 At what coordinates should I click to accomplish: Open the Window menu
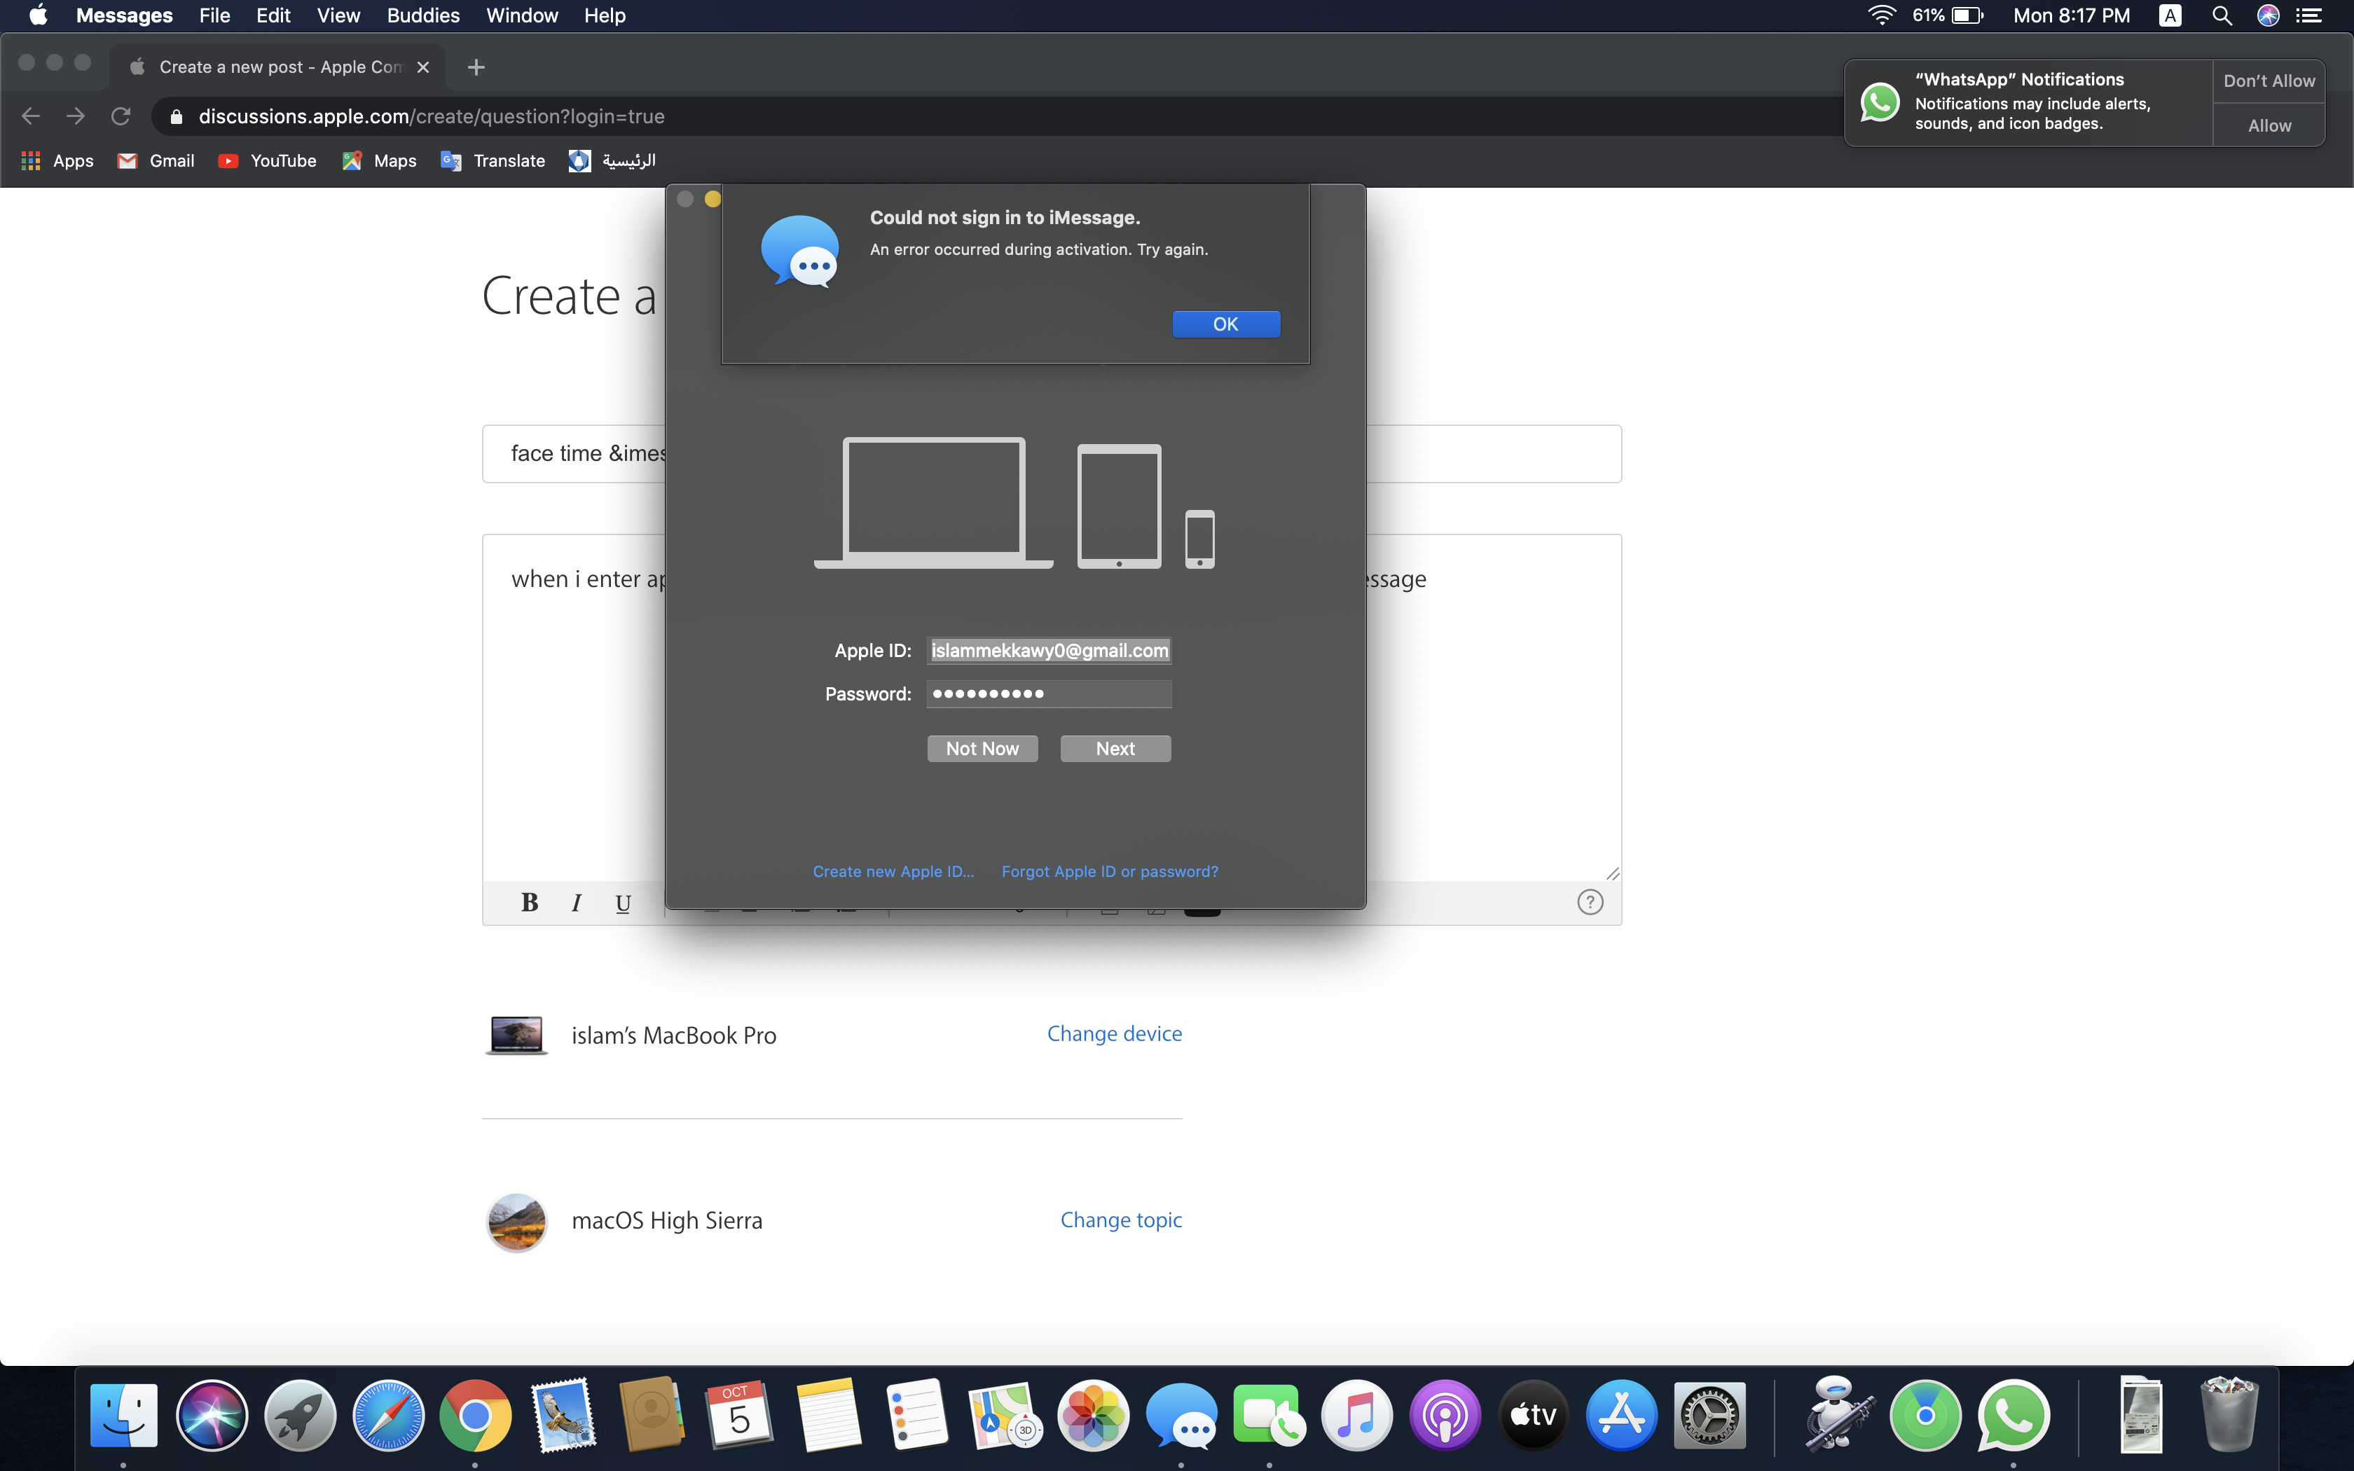coord(521,15)
